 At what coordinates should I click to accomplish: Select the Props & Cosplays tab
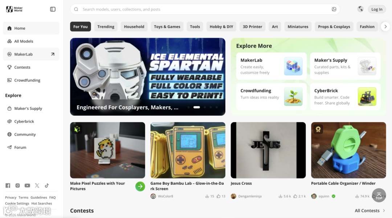coord(334,26)
